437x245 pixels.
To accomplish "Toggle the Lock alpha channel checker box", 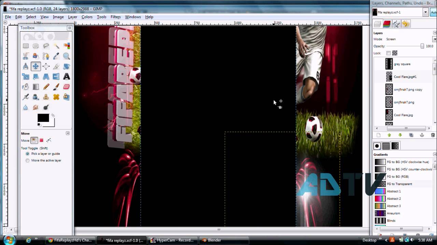I will pos(395,53).
